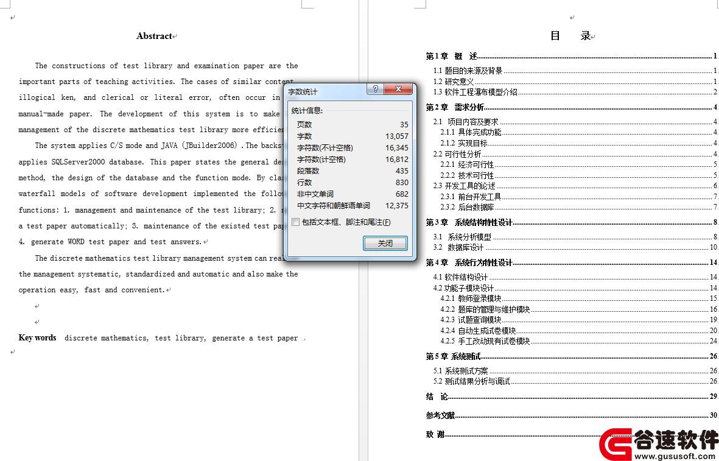Screen dimensions: 719x461
Task: Close the 字数统计 dialog with the X button
Action: pyautogui.click(x=398, y=89)
